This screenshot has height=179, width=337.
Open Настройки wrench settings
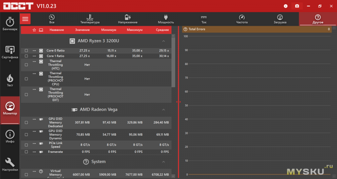click(10, 164)
